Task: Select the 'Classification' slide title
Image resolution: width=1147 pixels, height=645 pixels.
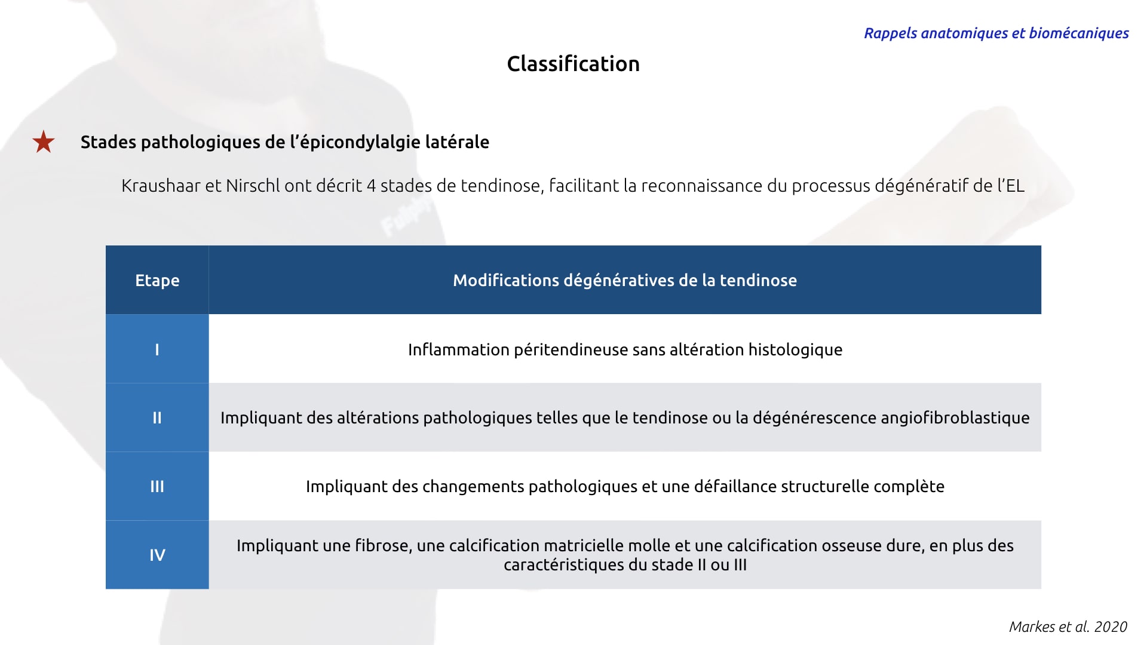Action: 573,64
